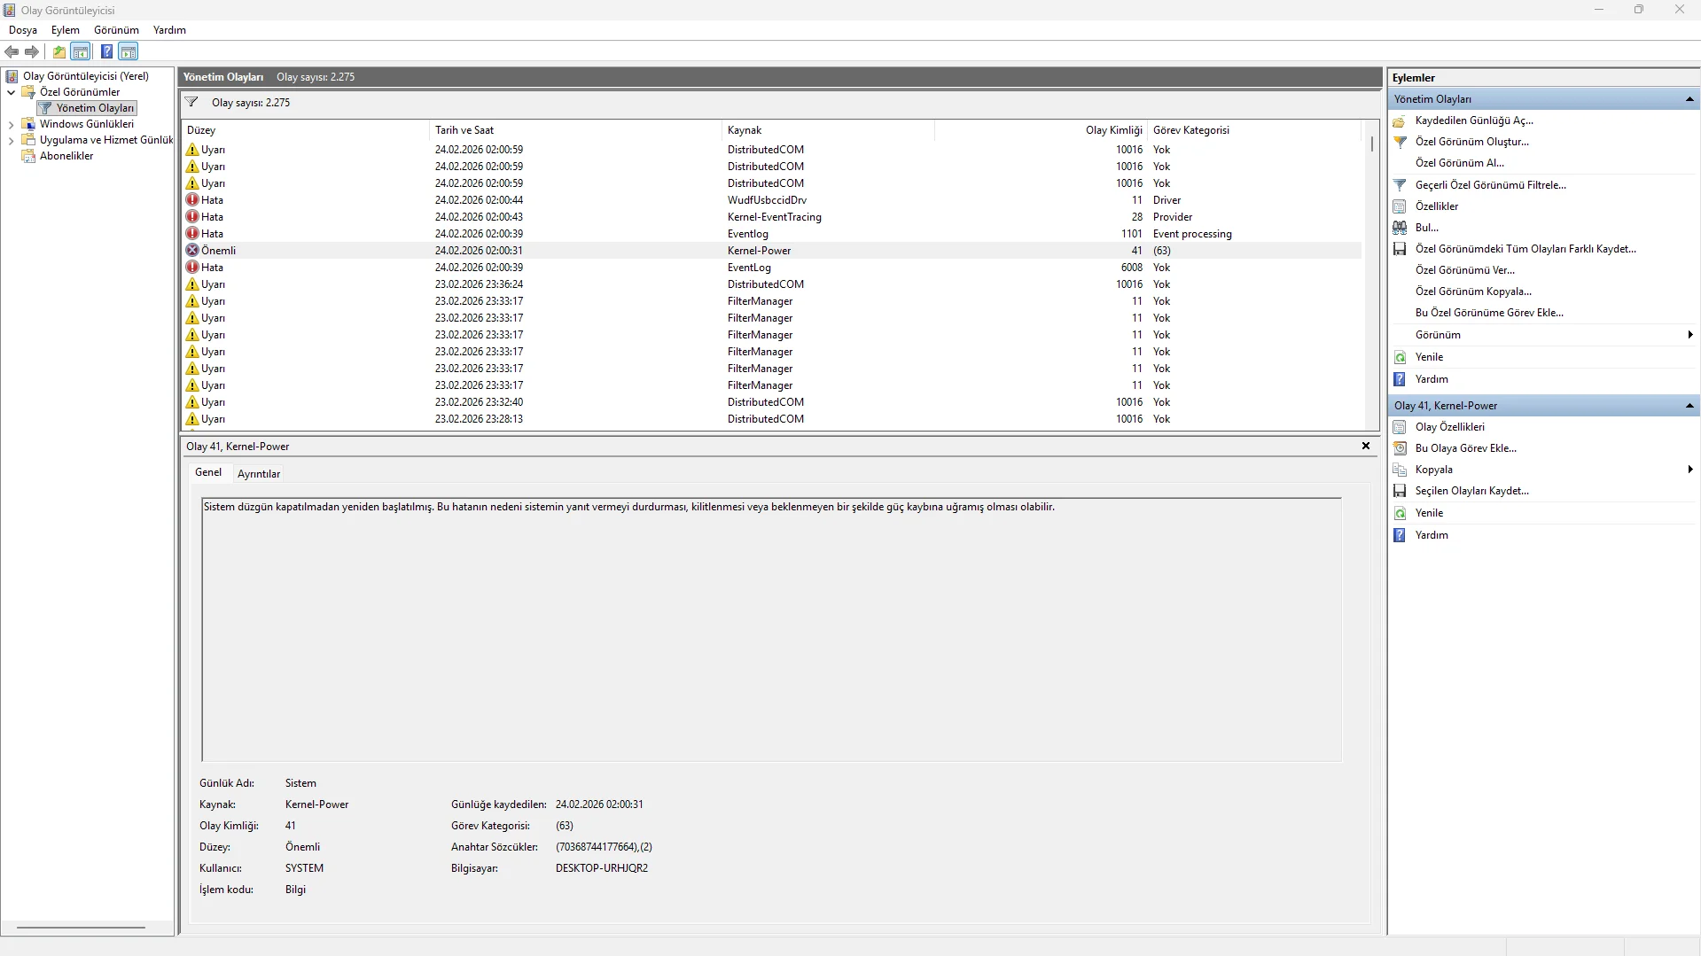
Task: Select 'Olay Görüntüleyicisi (Yerel)' root node
Action: [86, 76]
